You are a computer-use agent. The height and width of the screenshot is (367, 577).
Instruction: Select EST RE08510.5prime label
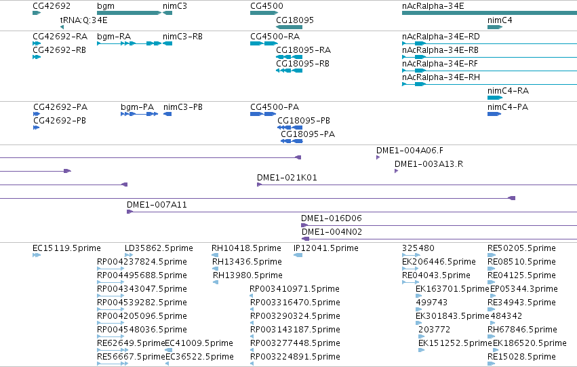[521, 262]
